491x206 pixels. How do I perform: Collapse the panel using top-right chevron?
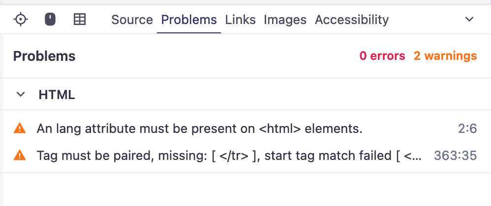click(x=469, y=20)
